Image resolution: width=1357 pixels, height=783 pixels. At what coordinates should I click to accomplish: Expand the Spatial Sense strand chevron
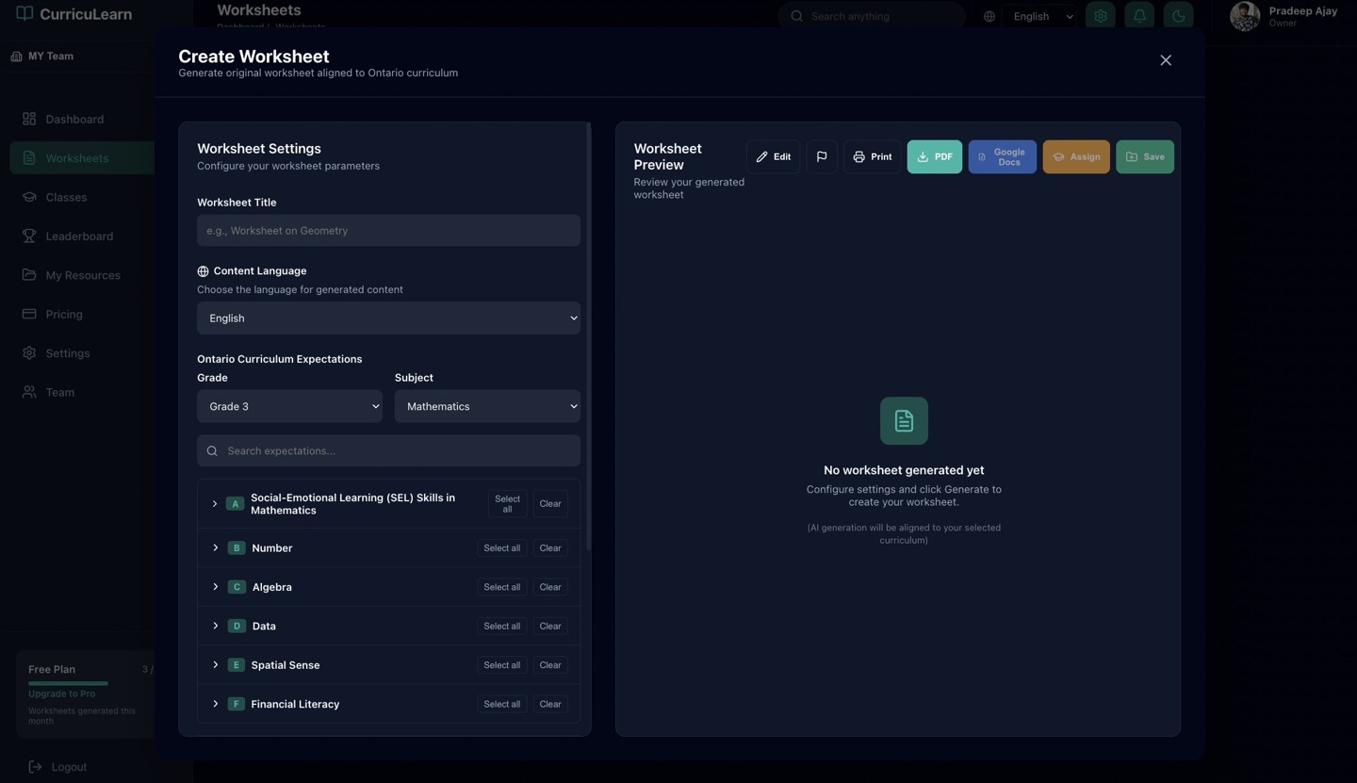tap(215, 665)
